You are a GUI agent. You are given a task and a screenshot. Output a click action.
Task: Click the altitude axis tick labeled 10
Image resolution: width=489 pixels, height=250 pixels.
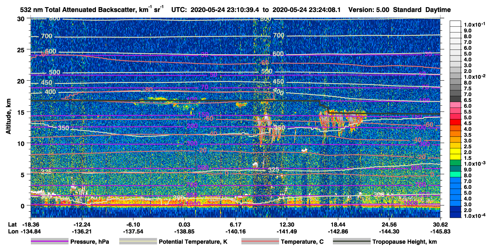coord(22,143)
